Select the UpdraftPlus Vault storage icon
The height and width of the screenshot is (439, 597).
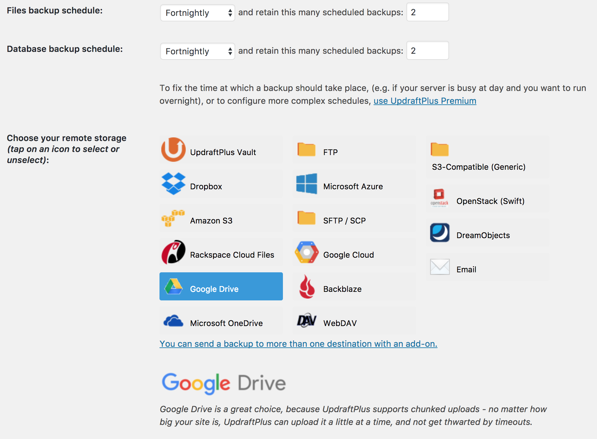point(173,150)
